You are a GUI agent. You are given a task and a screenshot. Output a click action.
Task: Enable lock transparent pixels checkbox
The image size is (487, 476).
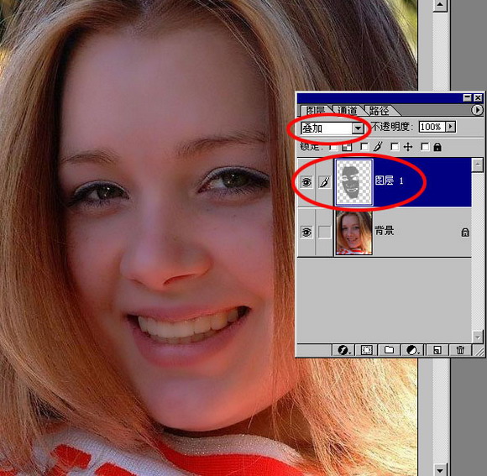(333, 147)
